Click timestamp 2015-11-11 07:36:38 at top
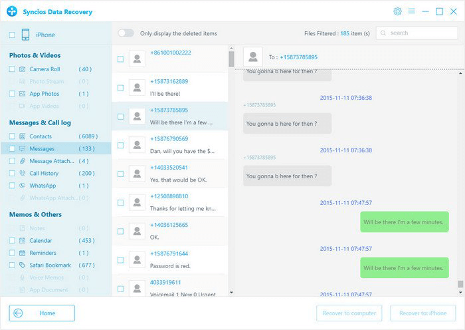The width and height of the screenshot is (465, 330). [346, 98]
